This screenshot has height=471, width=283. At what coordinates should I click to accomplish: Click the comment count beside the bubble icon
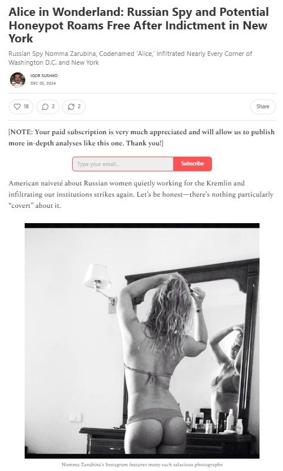tap(53, 107)
